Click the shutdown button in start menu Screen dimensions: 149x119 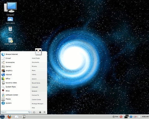pyautogui.click(x=34, y=112)
